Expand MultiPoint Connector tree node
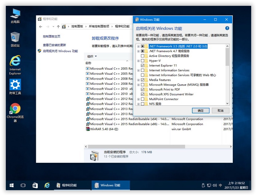 click(138, 99)
